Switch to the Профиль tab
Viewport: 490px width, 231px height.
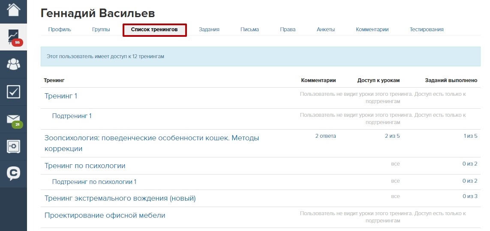[x=60, y=30]
